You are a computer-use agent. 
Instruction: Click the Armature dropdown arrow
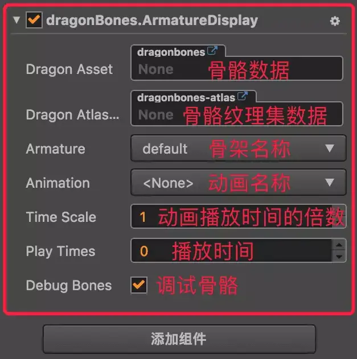pyautogui.click(x=330, y=148)
